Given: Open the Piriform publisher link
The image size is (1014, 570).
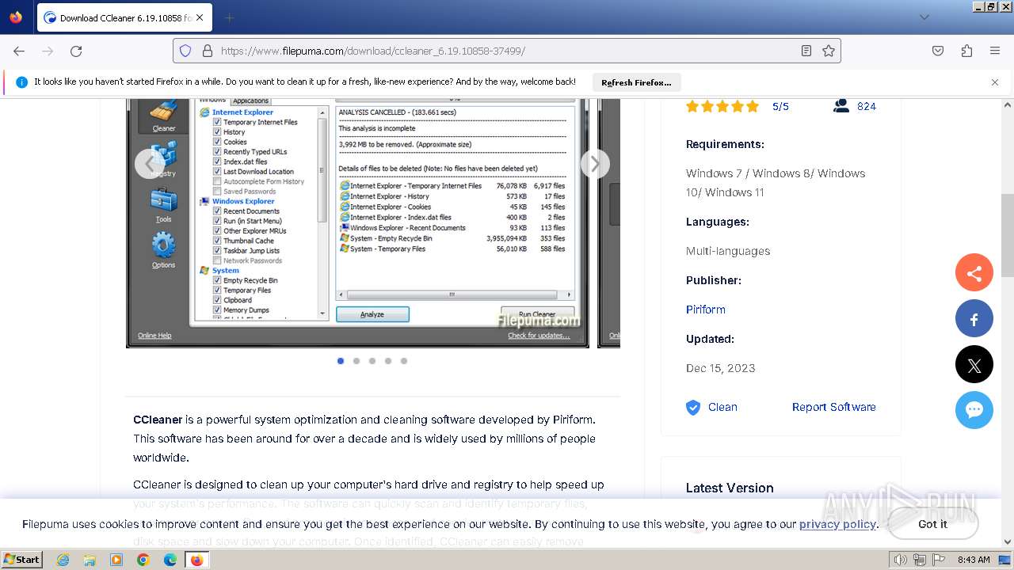Looking at the screenshot, I should pyautogui.click(x=706, y=310).
